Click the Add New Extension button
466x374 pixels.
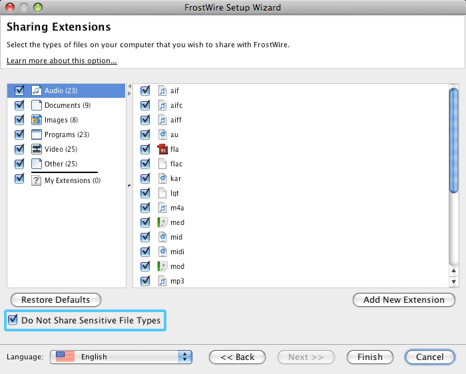click(404, 299)
